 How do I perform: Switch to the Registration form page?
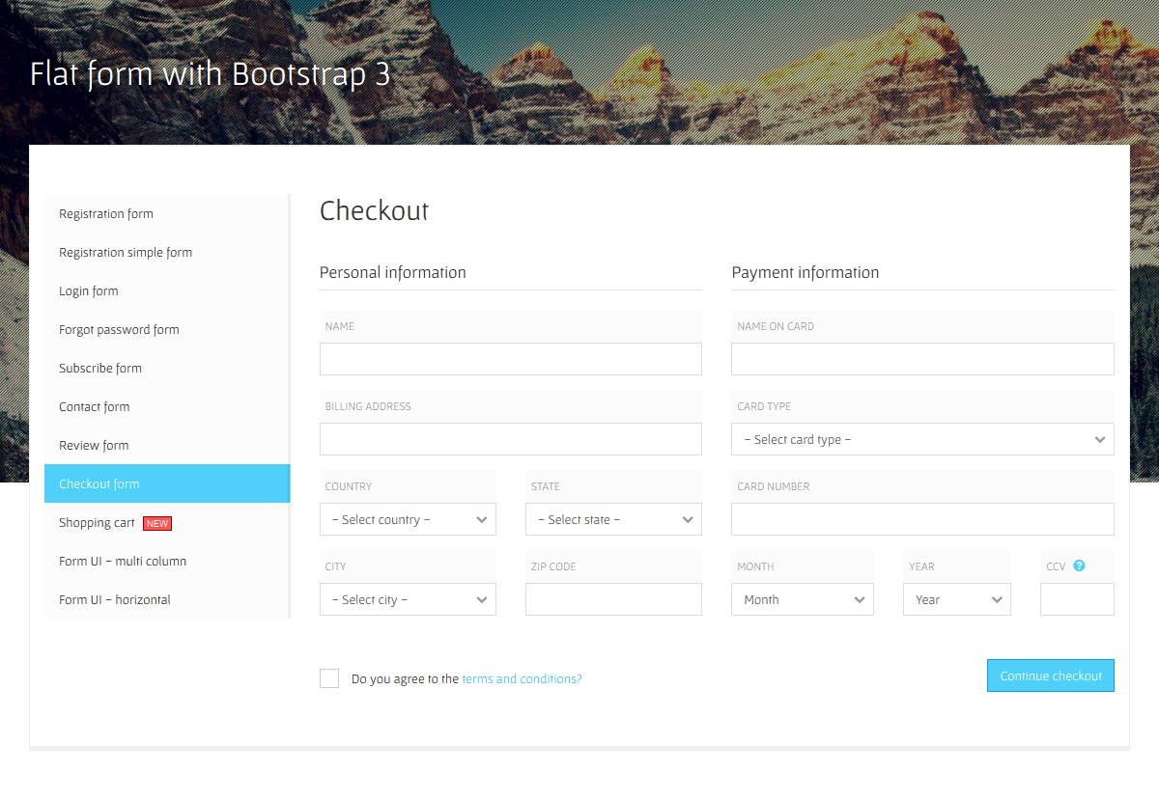[x=106, y=213]
